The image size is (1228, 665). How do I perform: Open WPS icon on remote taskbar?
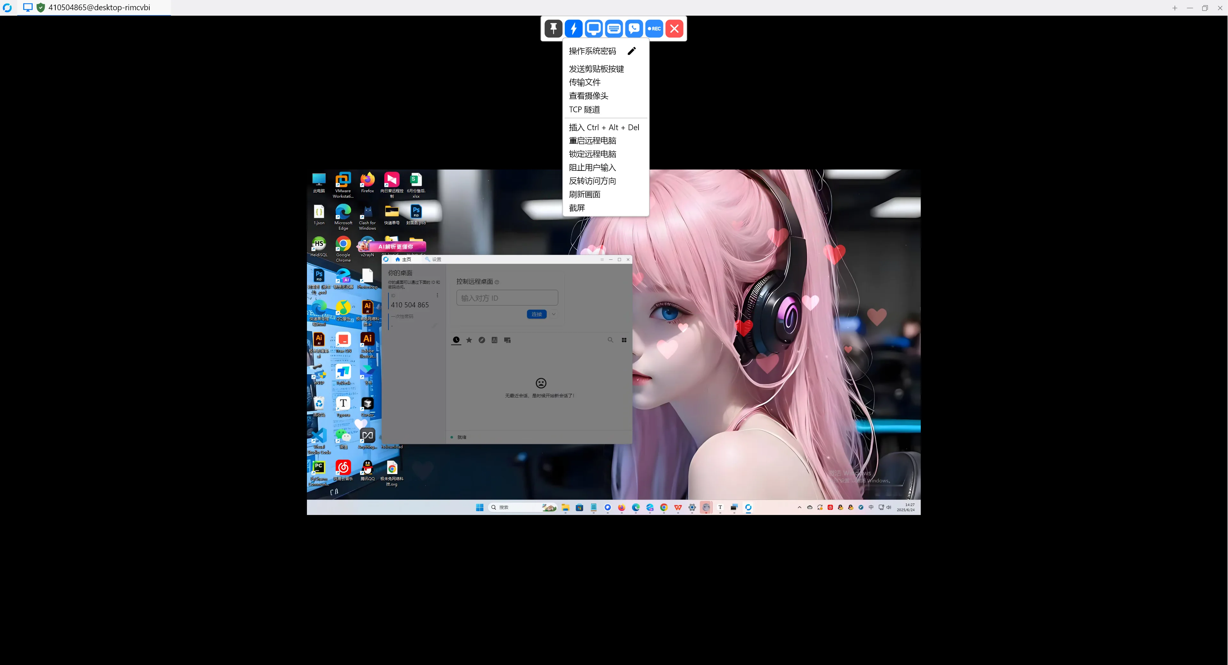pyautogui.click(x=678, y=508)
